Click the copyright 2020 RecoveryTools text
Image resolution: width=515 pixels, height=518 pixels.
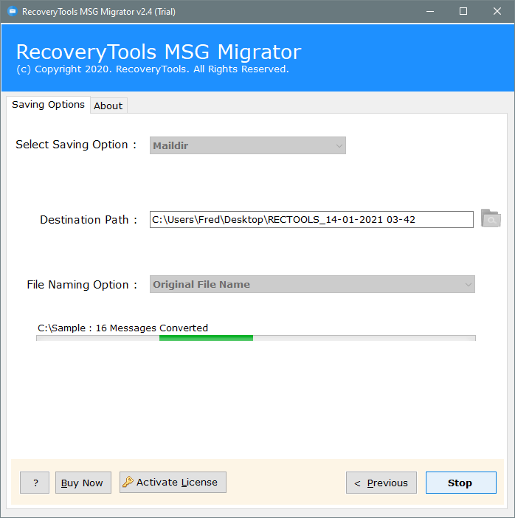point(153,69)
